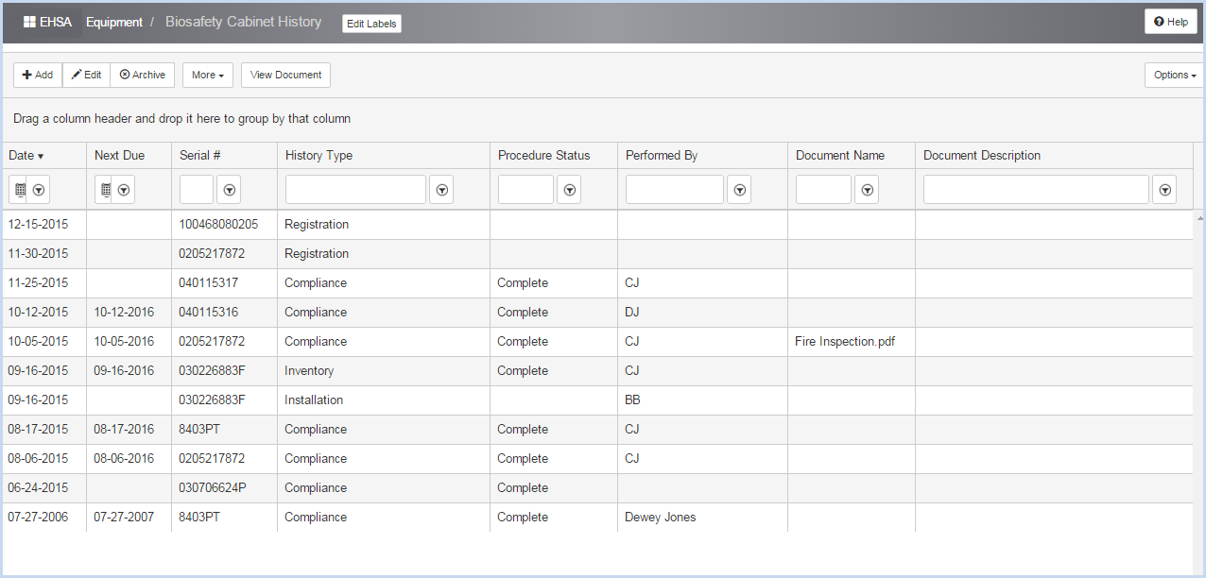The image size is (1206, 578).
Task: Sort by Document Description column header
Action: point(1054,155)
